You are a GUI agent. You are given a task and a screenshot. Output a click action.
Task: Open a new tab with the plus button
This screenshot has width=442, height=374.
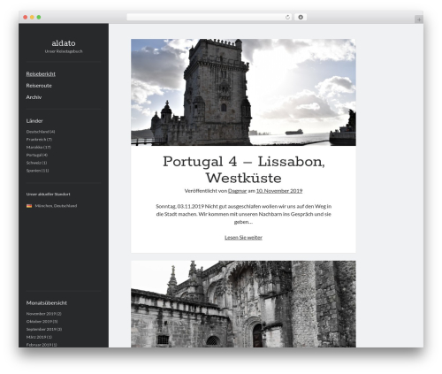tap(419, 19)
